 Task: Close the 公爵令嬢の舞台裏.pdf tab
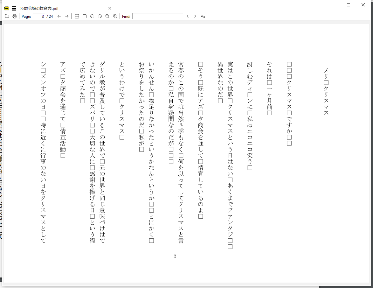tap(109, 8)
